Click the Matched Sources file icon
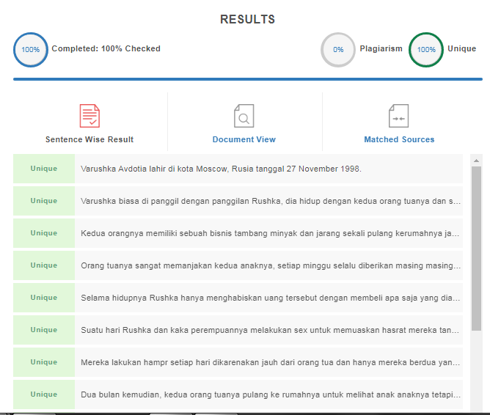The height and width of the screenshot is (415, 490). [399, 116]
